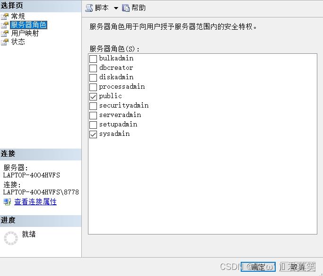Check the securityadmin role checkbox
This screenshot has height=276, width=323.
93,106
